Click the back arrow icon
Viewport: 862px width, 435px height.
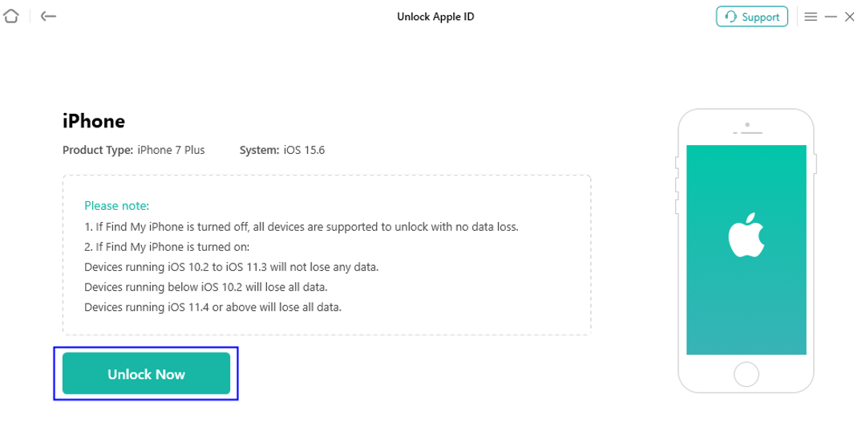[48, 17]
